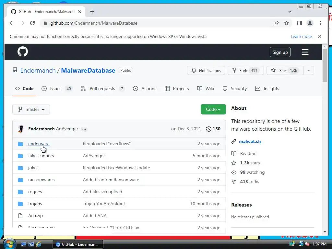Viewport: 332px width, 249px height.
Task: Open the Windows Start orb
Action: (x=9, y=244)
